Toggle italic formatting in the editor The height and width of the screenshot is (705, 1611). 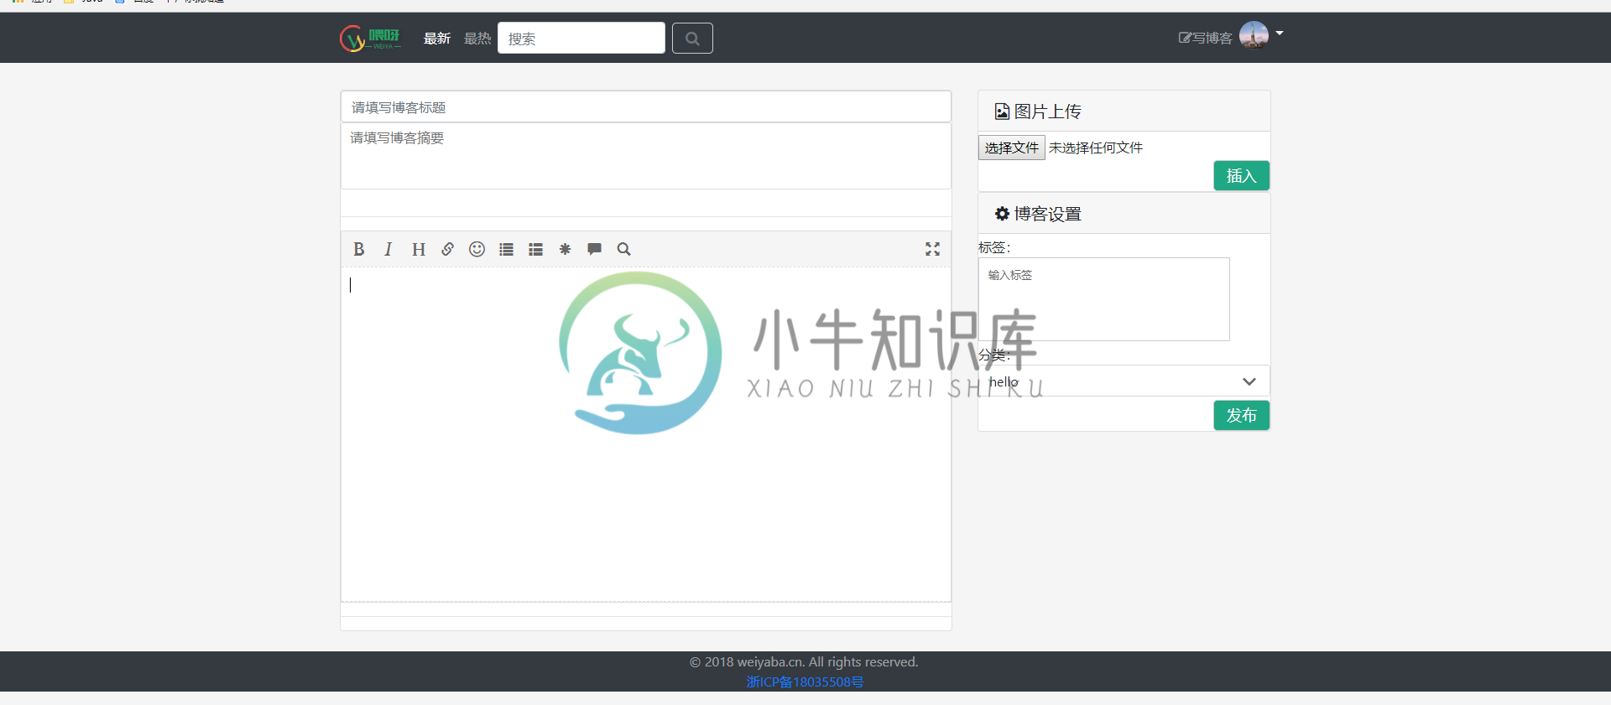pyautogui.click(x=388, y=249)
